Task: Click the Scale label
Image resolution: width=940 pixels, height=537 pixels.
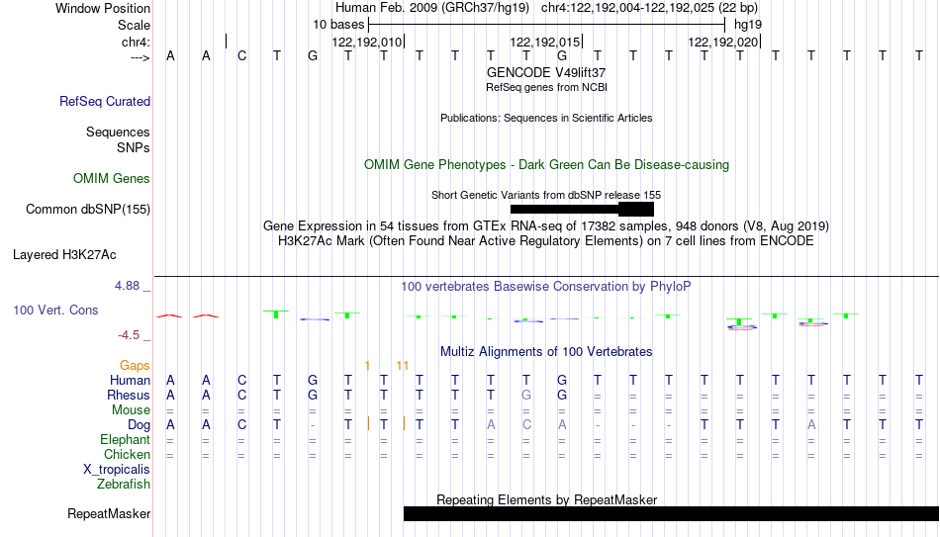Action: coord(134,25)
